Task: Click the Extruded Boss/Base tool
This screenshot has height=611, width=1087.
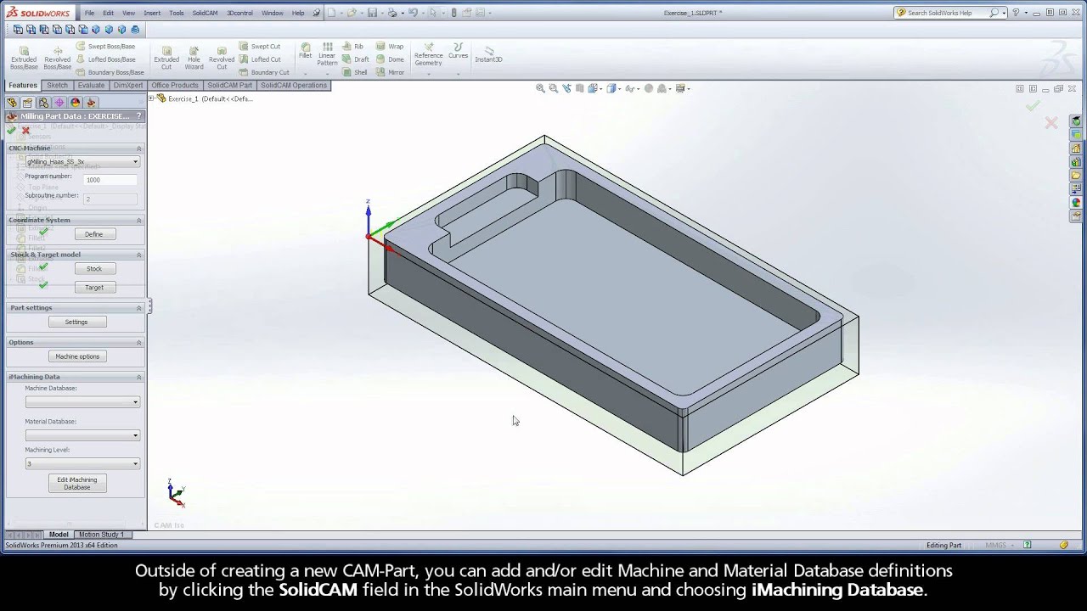Action: pyautogui.click(x=24, y=57)
